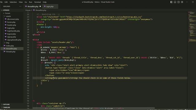
Task: Open index.php in the explorer
Action: click(10, 46)
